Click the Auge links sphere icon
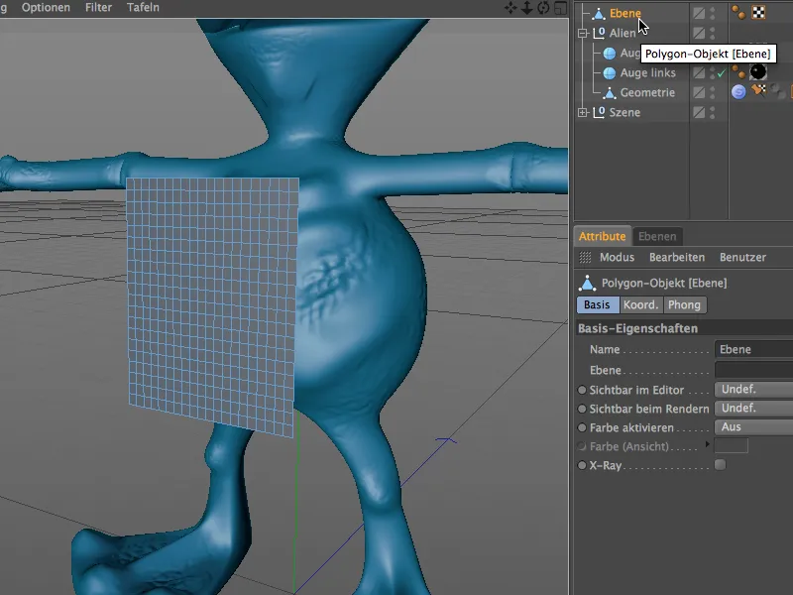The width and height of the screenshot is (793, 595). coord(610,72)
